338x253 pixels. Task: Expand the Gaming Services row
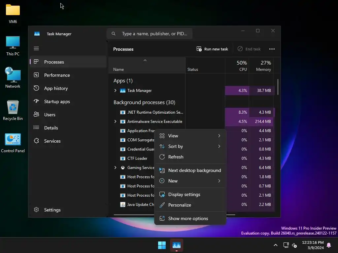(115, 168)
